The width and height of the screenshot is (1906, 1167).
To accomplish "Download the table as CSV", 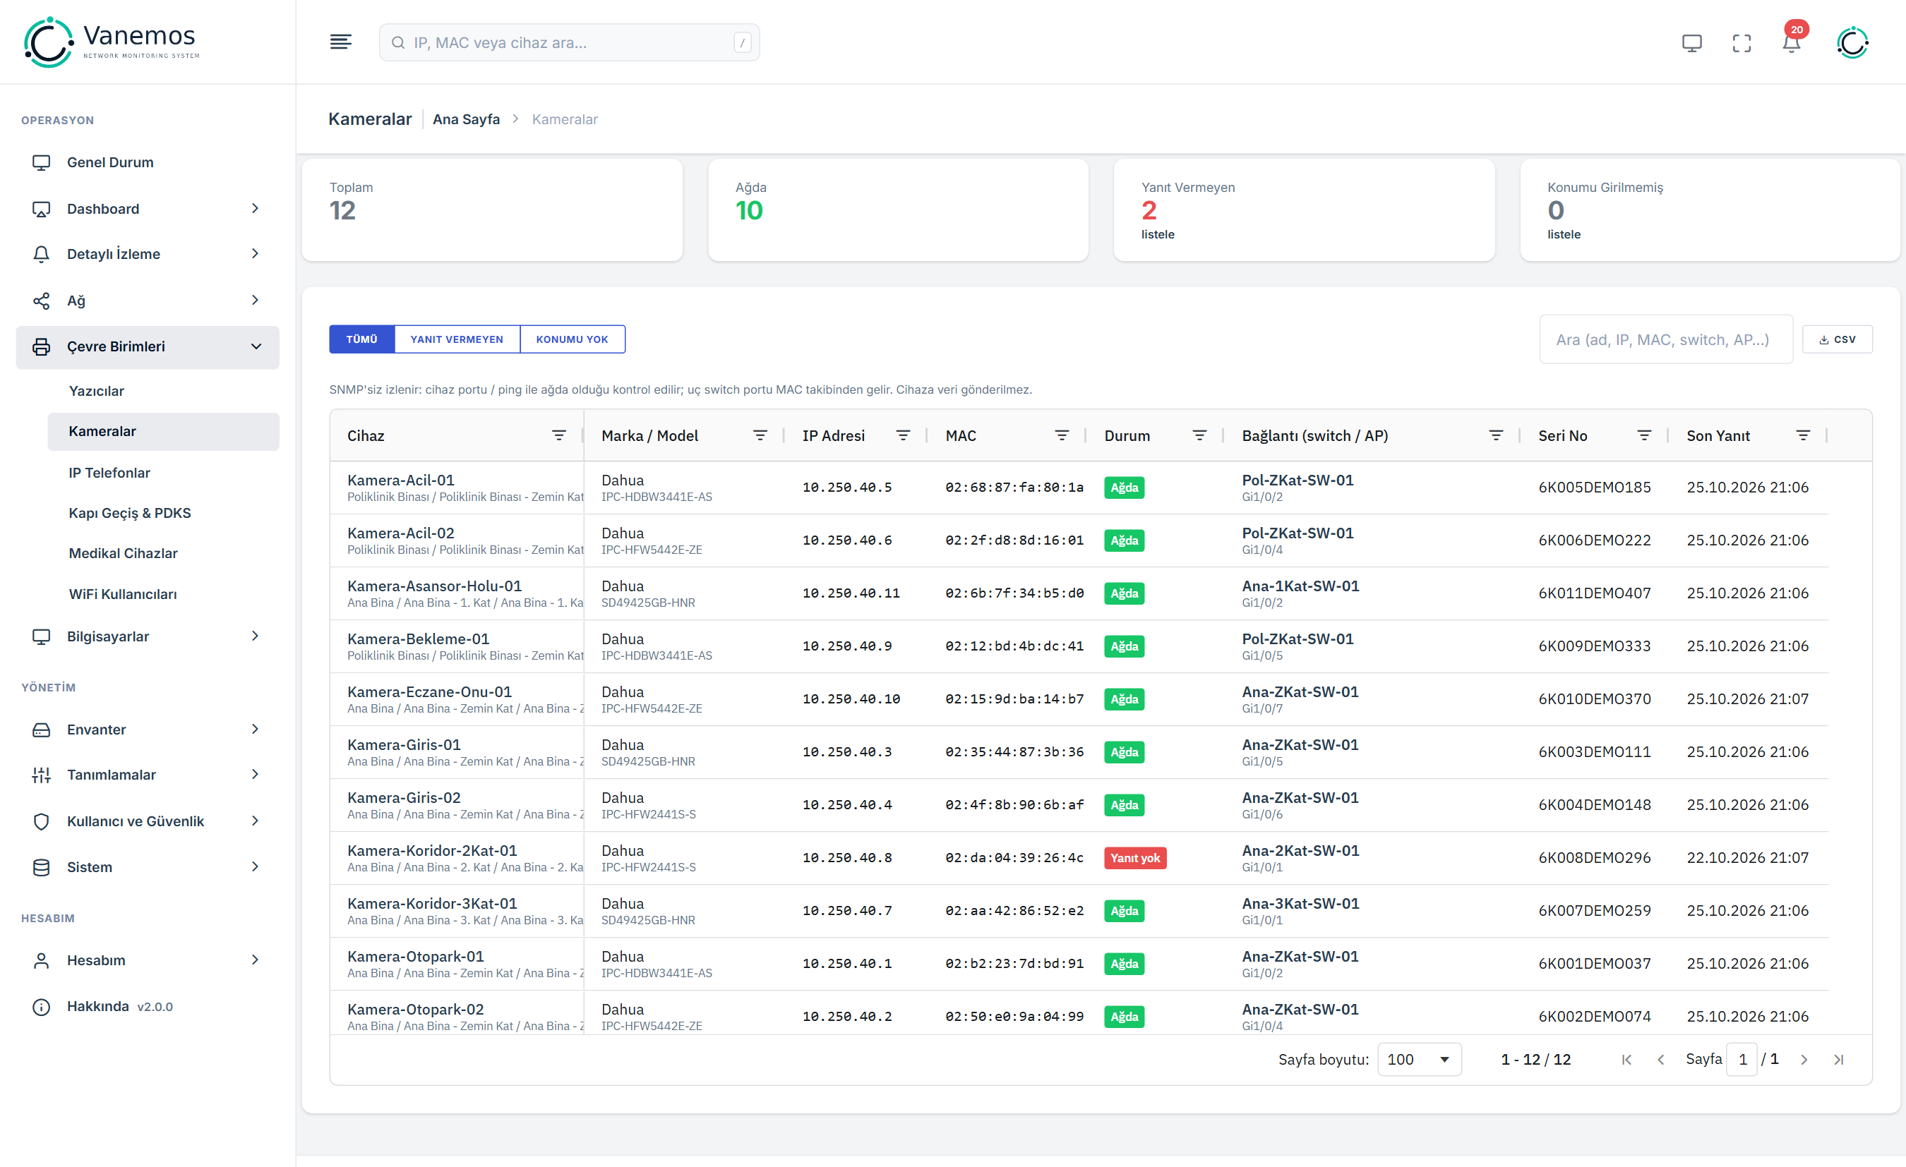I will coord(1836,339).
